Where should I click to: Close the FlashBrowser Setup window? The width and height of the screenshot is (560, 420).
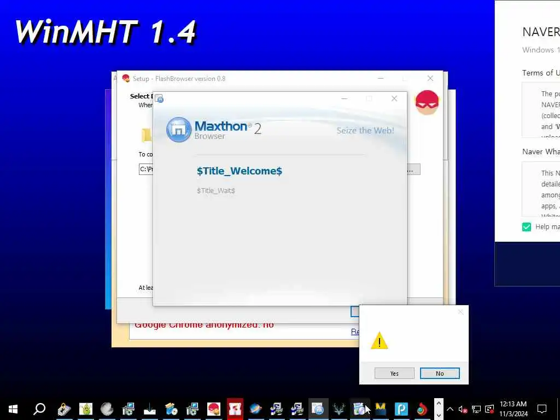pos(430,79)
